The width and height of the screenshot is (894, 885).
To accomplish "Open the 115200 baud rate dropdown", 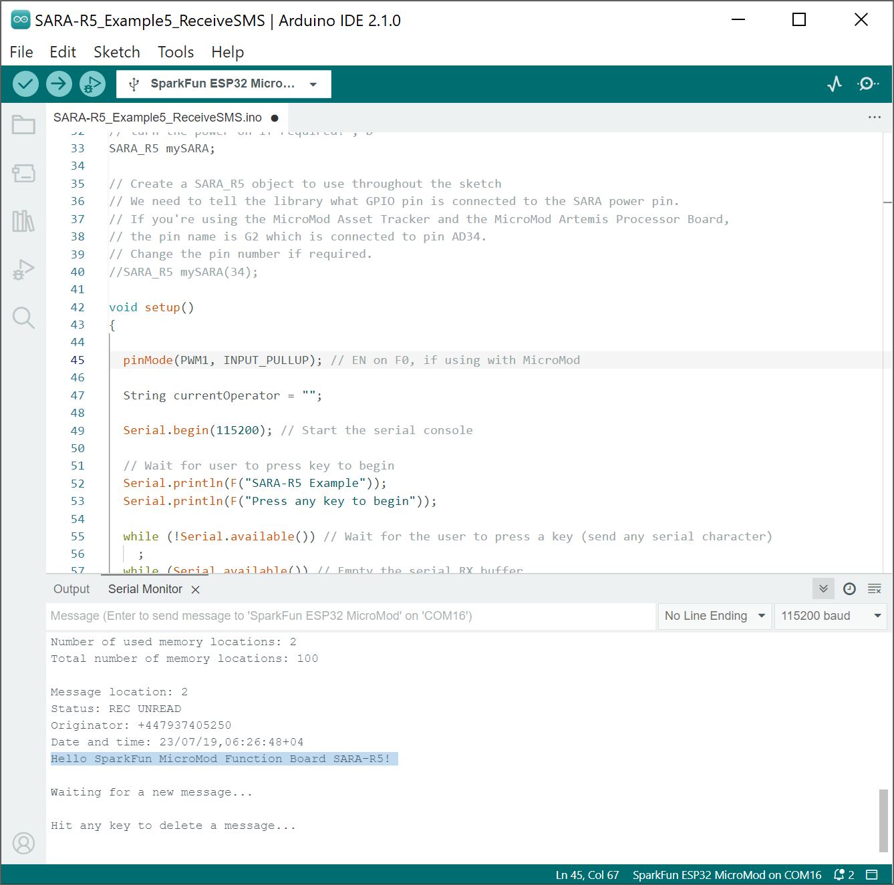I will (x=831, y=616).
